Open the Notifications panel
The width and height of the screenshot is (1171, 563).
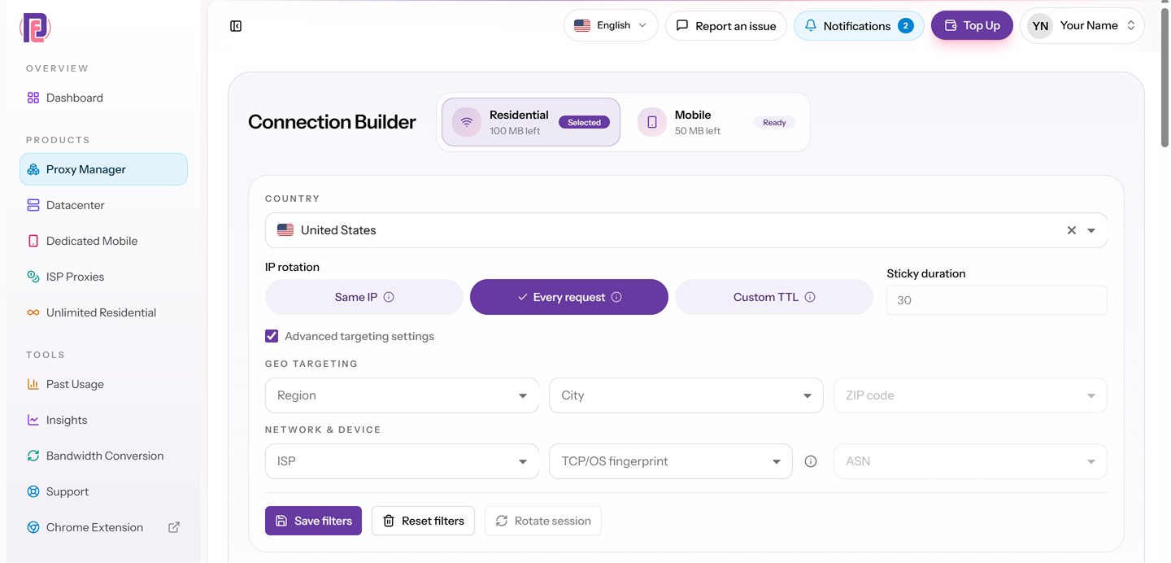click(x=859, y=25)
